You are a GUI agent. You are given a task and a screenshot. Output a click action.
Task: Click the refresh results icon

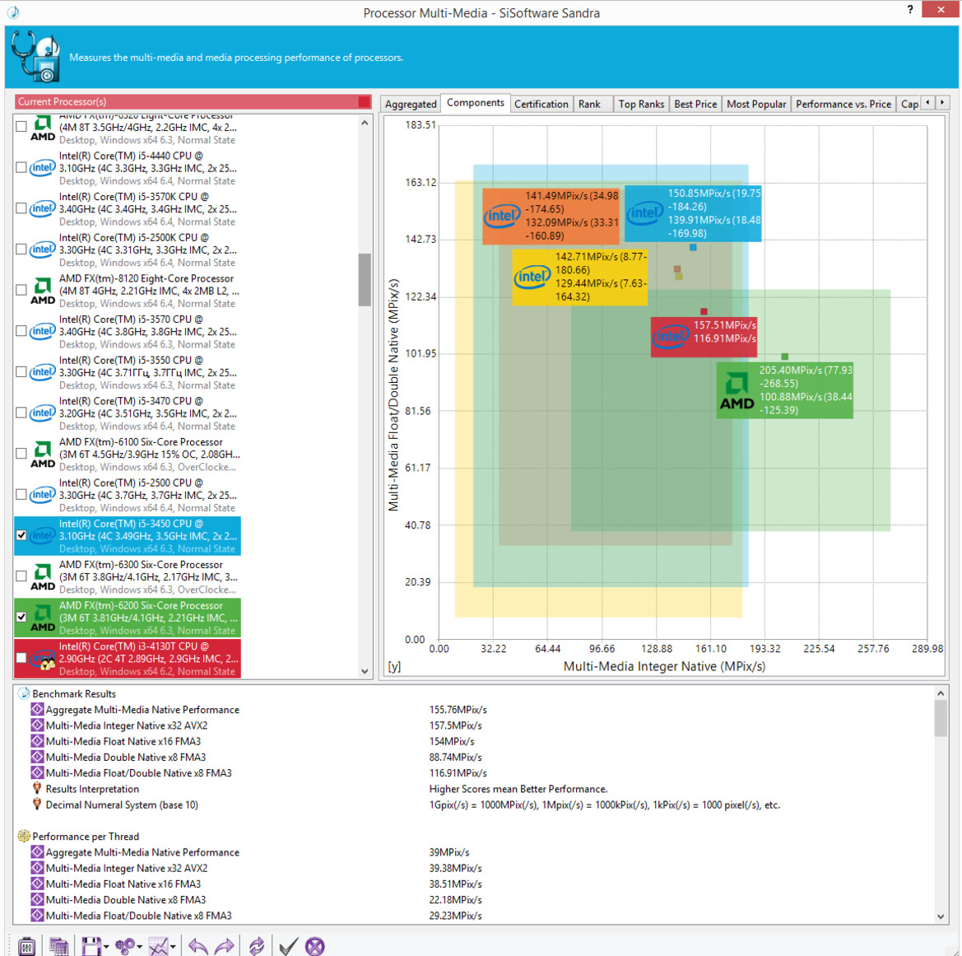pyautogui.click(x=257, y=945)
